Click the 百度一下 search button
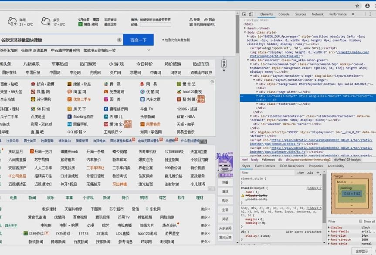This screenshot has width=376, height=255. 139,40
